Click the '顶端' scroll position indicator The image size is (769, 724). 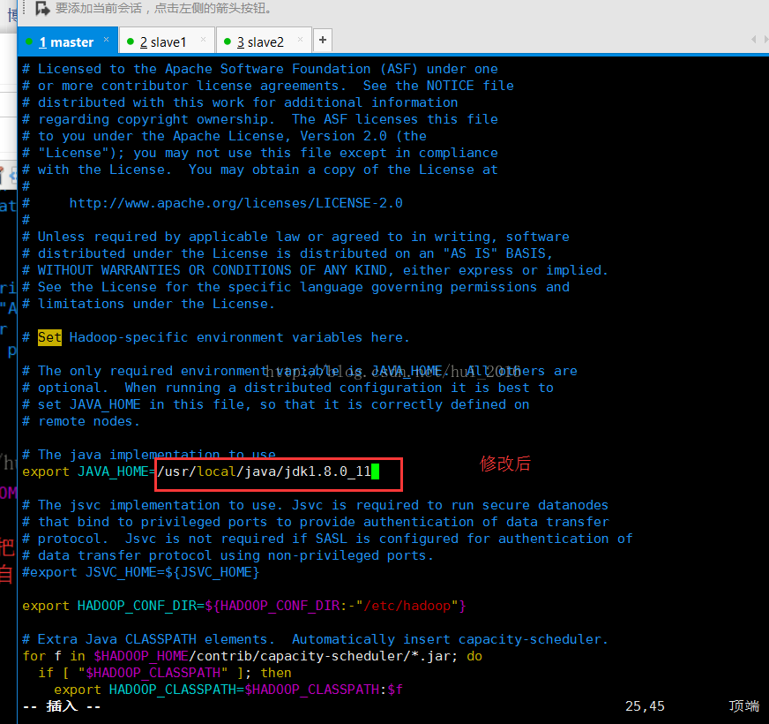pyautogui.click(x=744, y=706)
